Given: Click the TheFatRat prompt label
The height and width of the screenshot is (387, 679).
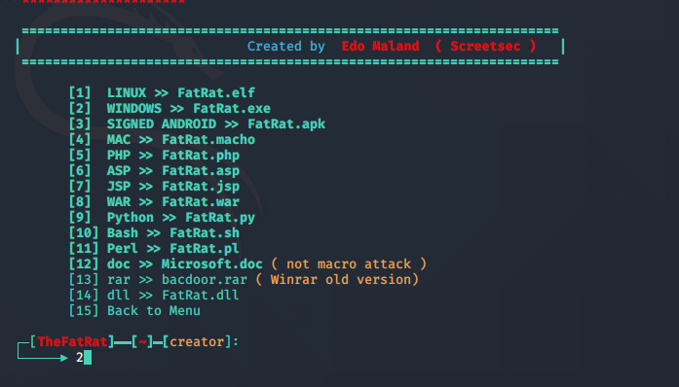Looking at the screenshot, I should tap(72, 342).
